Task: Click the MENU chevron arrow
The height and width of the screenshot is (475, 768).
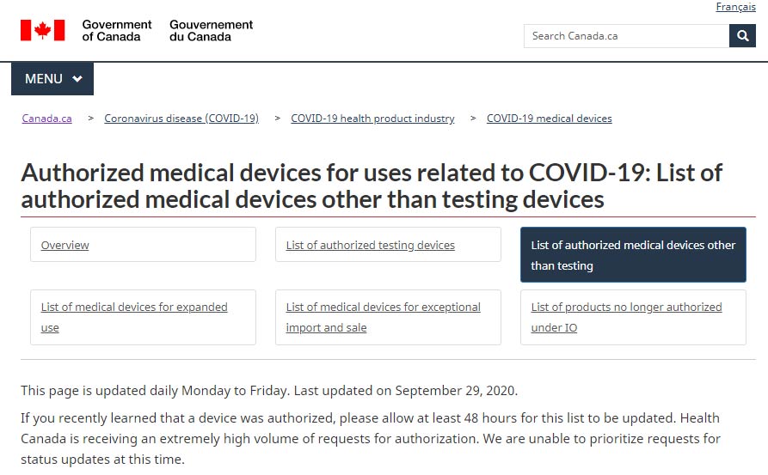Action: (77, 79)
